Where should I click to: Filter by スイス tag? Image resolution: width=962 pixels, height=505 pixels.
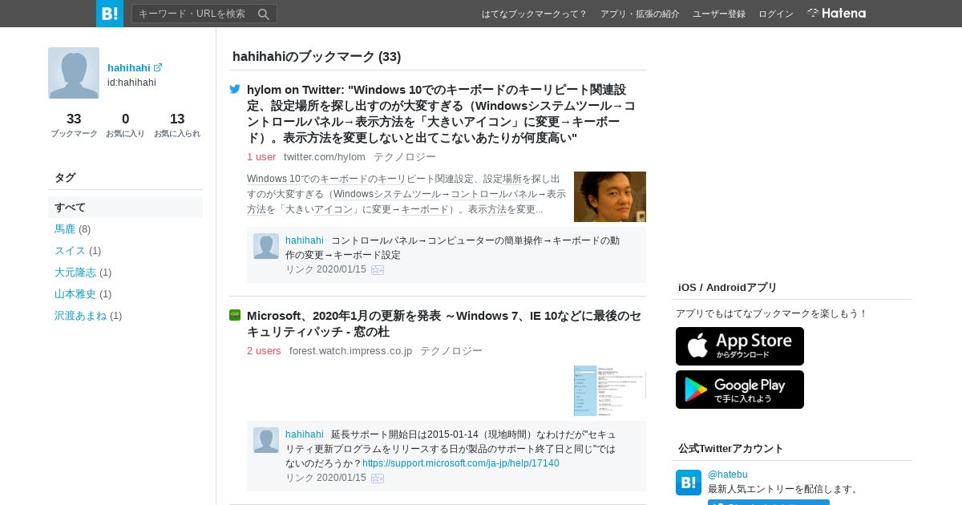point(70,251)
